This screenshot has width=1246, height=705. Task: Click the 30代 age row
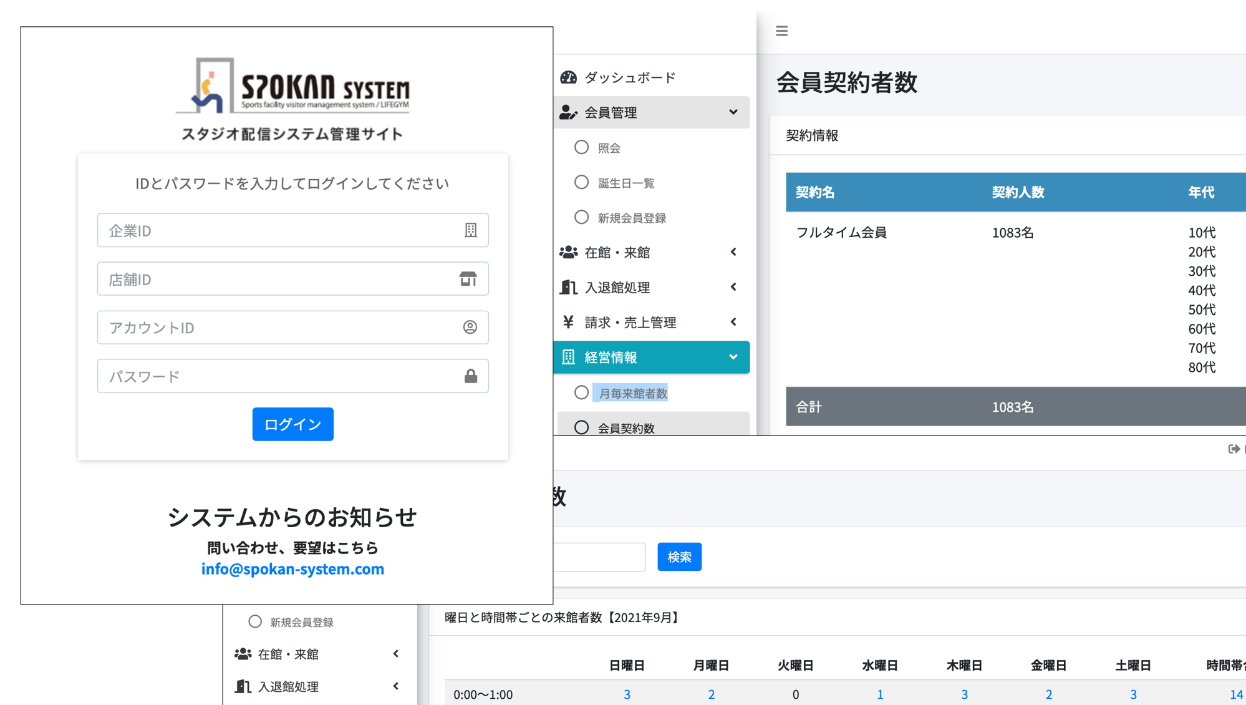click(1202, 271)
